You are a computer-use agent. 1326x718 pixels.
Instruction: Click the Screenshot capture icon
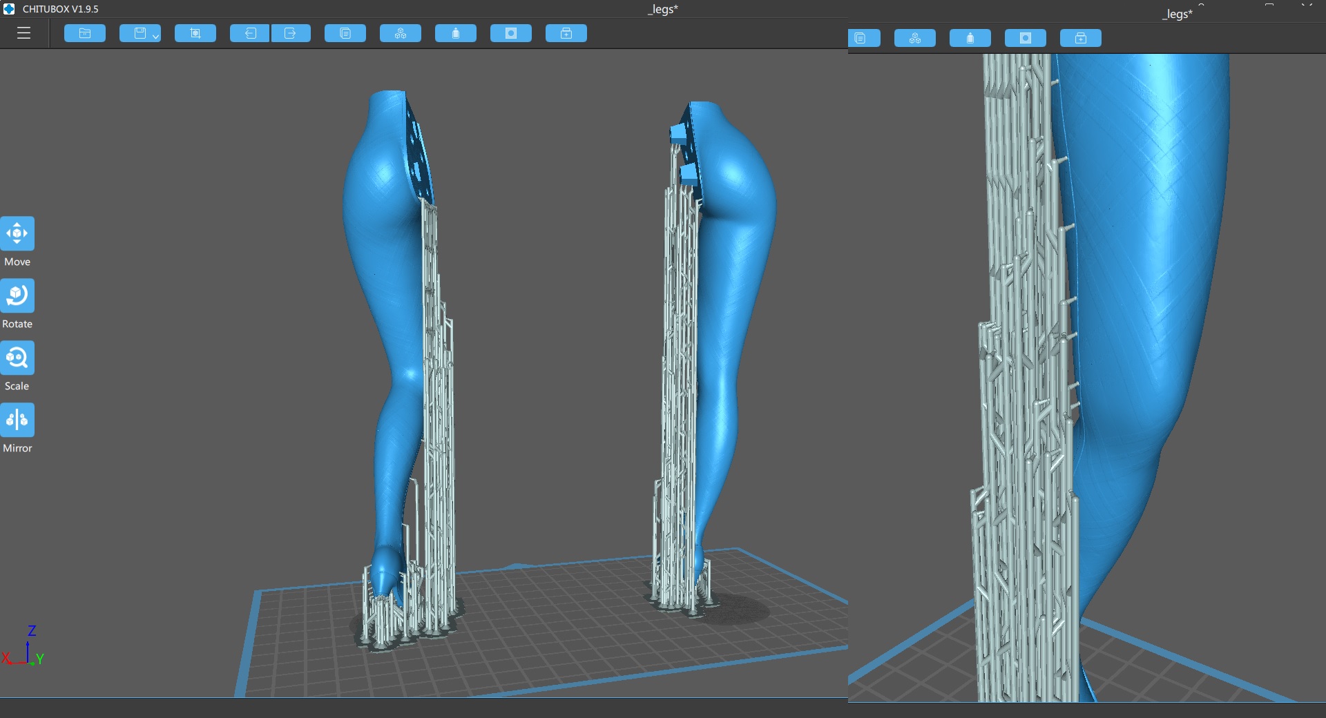coord(195,33)
